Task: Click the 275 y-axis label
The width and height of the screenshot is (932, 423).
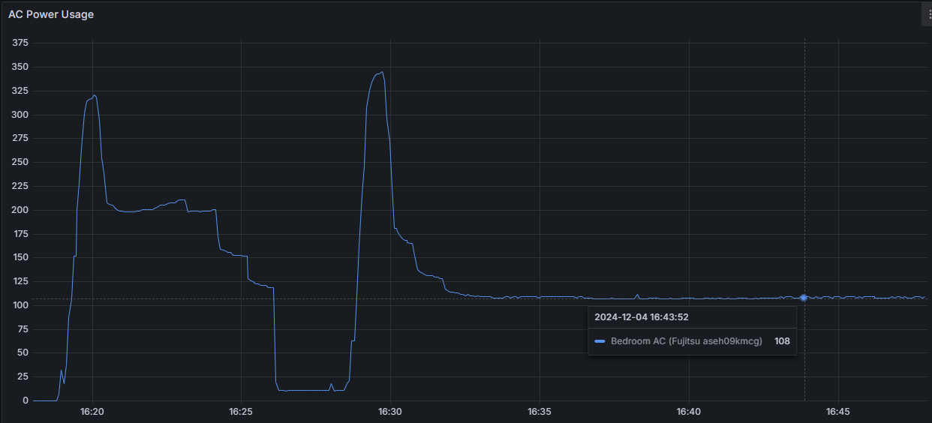Action: tap(20, 139)
